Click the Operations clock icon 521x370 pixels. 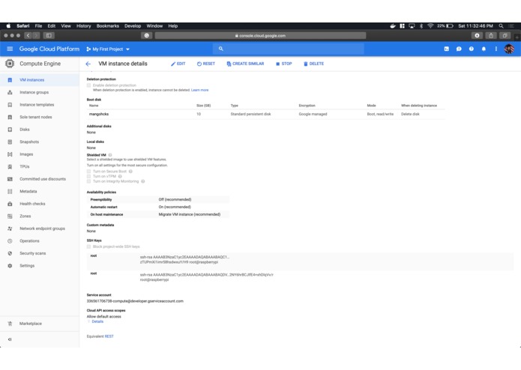pos(10,241)
